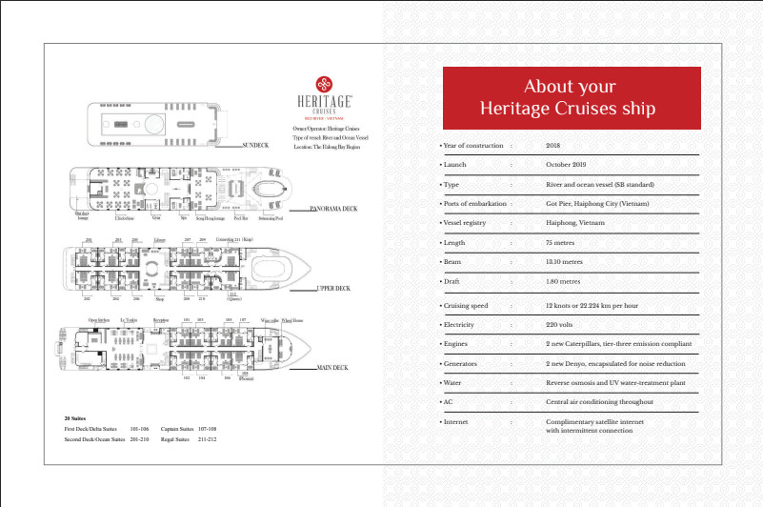Image resolution: width=763 pixels, height=507 pixels.
Task: Click the 'Engines' label
Action: (455, 344)
